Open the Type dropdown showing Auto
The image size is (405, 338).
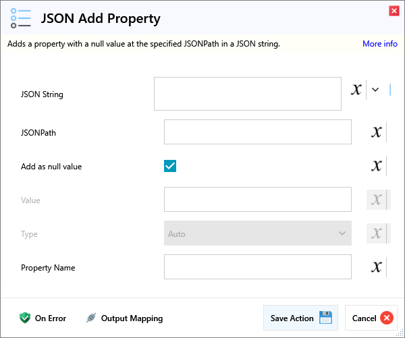tap(257, 233)
